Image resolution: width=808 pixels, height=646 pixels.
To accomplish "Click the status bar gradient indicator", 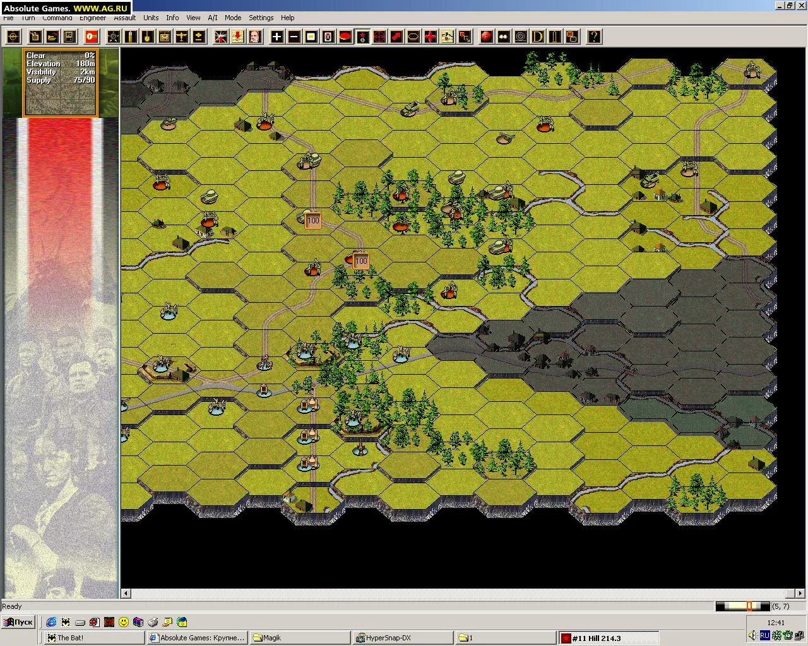I will 742,606.
